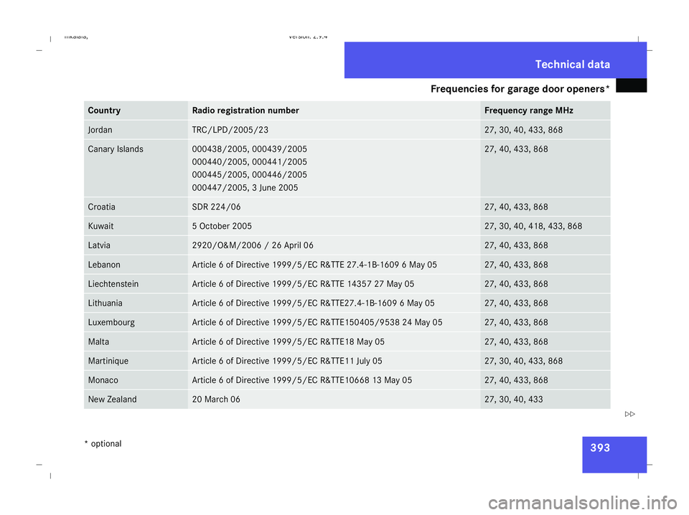The image size is (689, 515).
Task: Select the Luxembourg country cell
Action: pos(136,323)
